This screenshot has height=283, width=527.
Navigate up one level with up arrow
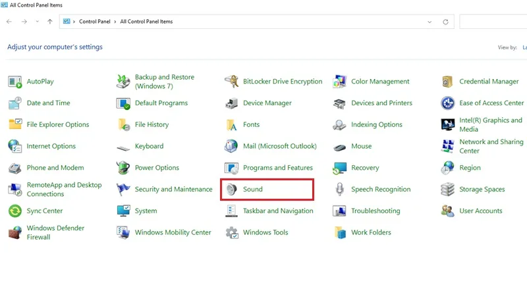point(50,22)
